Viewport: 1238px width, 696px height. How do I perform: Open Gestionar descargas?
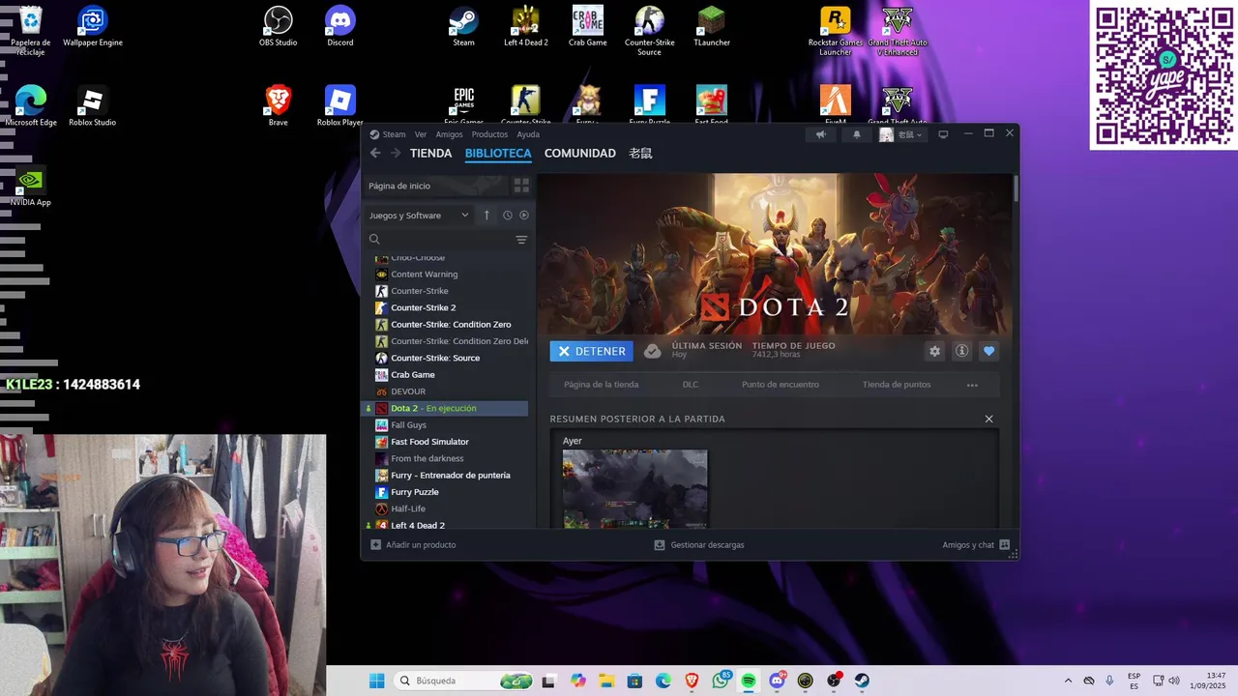699,545
